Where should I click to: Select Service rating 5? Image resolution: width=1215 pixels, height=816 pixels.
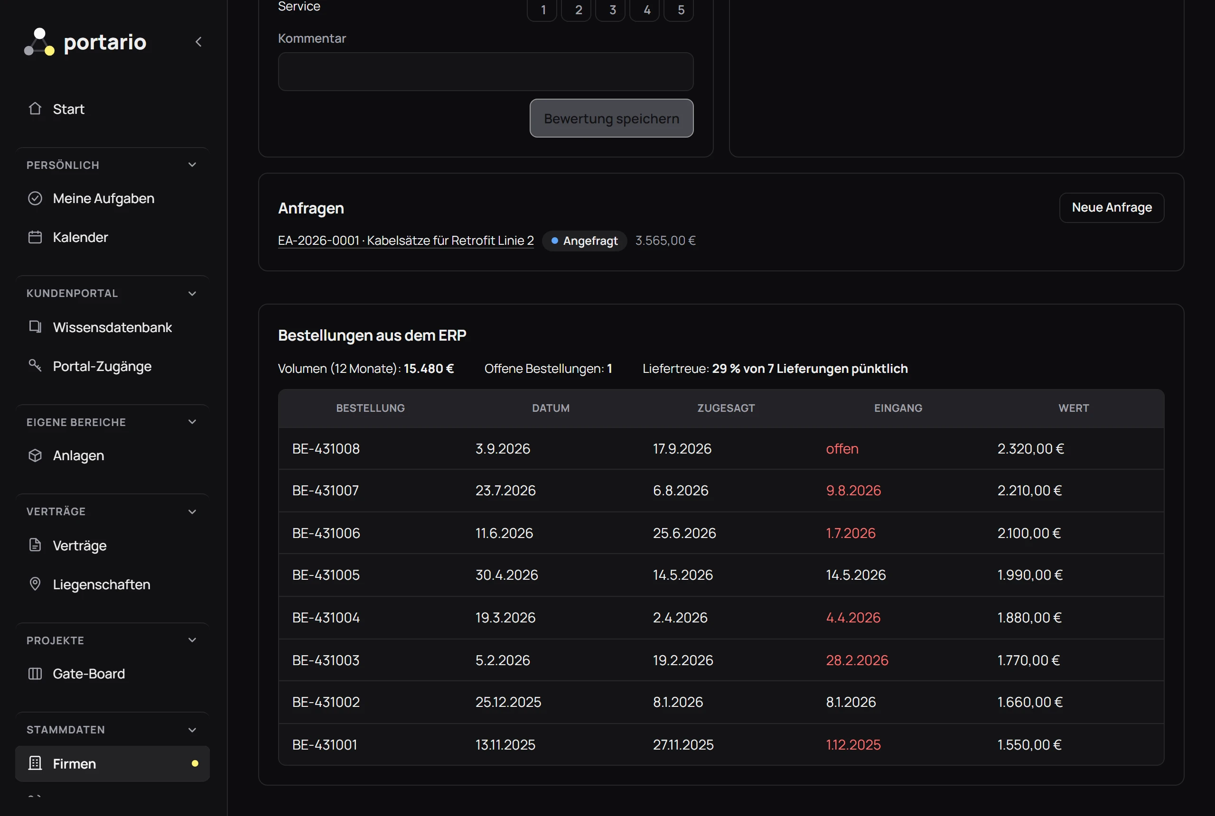681,9
